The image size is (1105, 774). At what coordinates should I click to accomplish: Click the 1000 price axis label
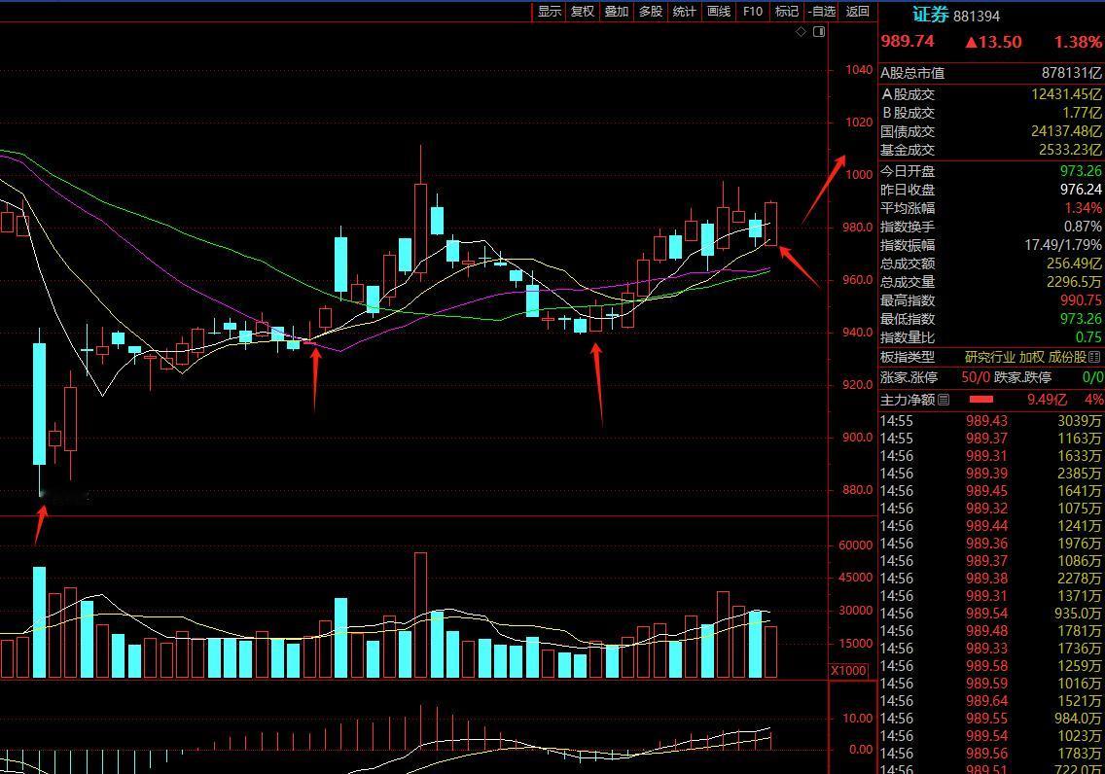click(859, 175)
